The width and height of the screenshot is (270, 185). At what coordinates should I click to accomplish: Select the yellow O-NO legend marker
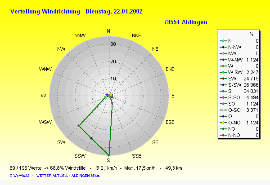[x=223, y=123]
